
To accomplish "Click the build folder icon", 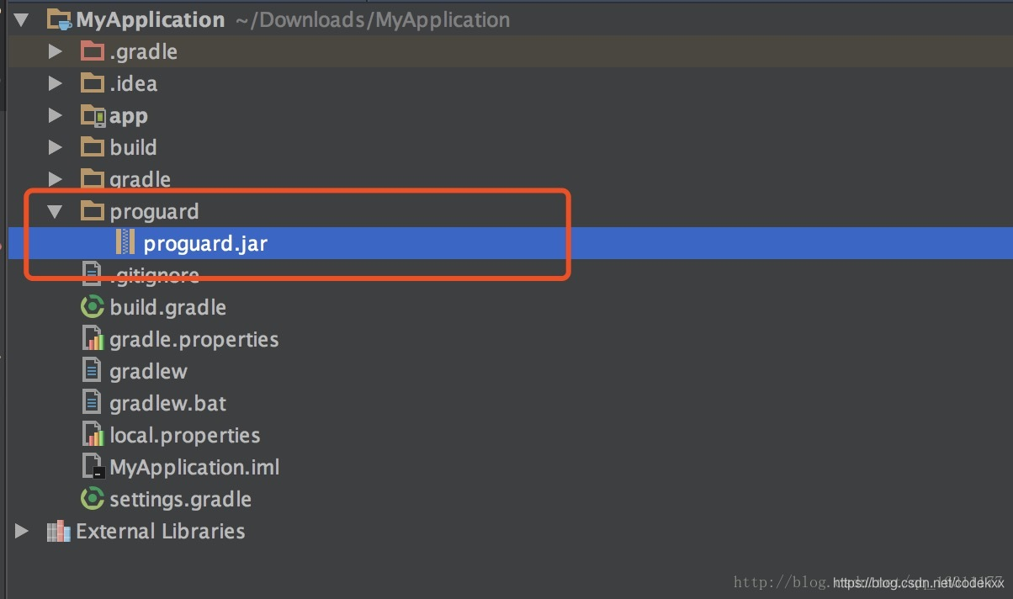I will (92, 147).
